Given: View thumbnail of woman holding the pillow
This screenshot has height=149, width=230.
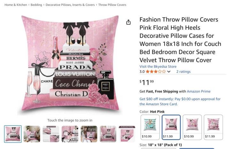Looking at the screenshot, I should [89, 134].
